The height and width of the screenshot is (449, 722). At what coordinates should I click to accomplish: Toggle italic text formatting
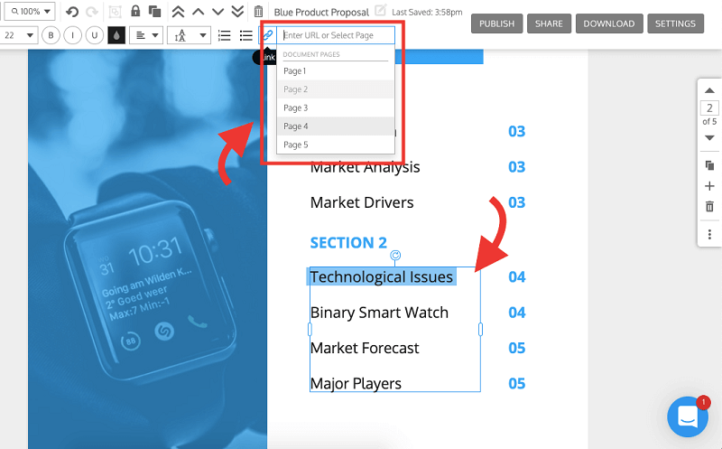[x=72, y=35]
